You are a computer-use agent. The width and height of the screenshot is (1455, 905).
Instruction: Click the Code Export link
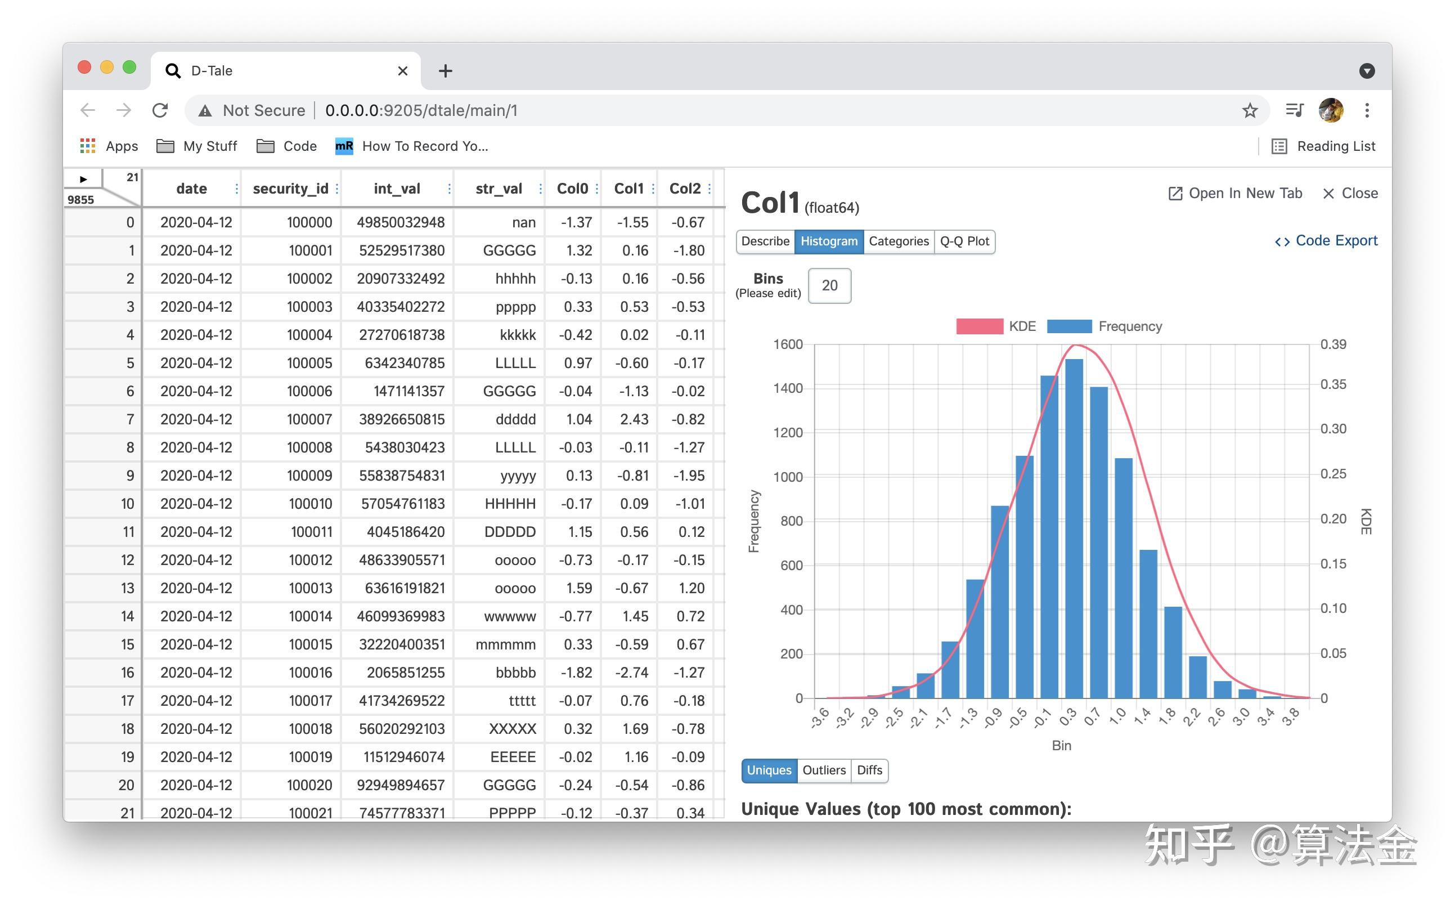coord(1326,241)
